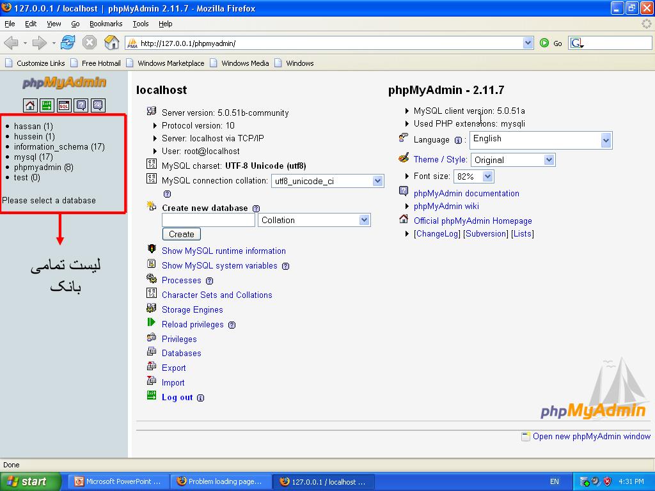Select the phpmyadmin database in sidebar
This screenshot has width=655, height=491.
pyautogui.click(x=43, y=168)
